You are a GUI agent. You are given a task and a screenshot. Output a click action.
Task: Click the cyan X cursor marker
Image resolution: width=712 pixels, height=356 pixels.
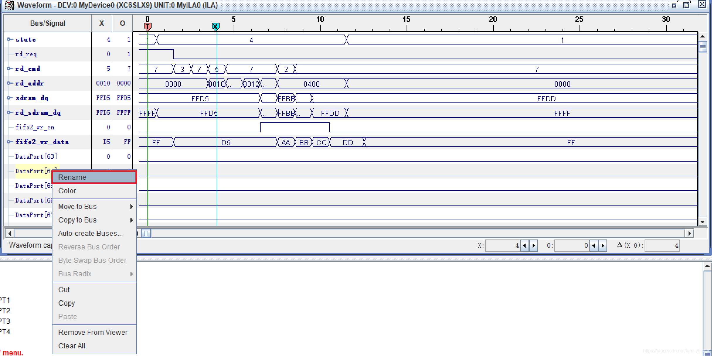pyautogui.click(x=215, y=27)
